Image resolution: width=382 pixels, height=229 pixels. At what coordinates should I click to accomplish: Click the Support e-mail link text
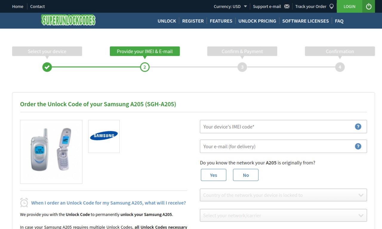click(267, 6)
